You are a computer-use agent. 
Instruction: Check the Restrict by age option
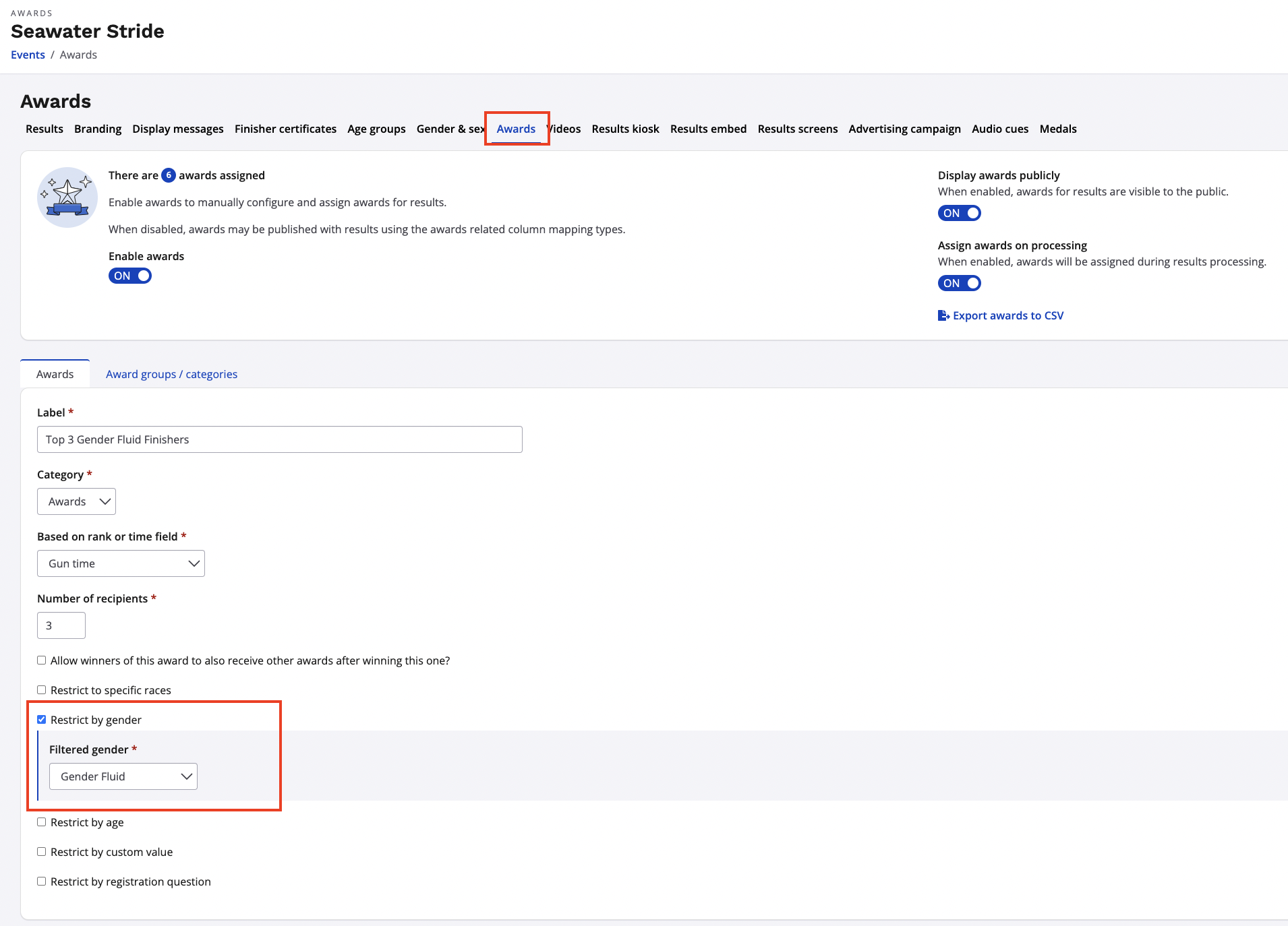(42, 822)
